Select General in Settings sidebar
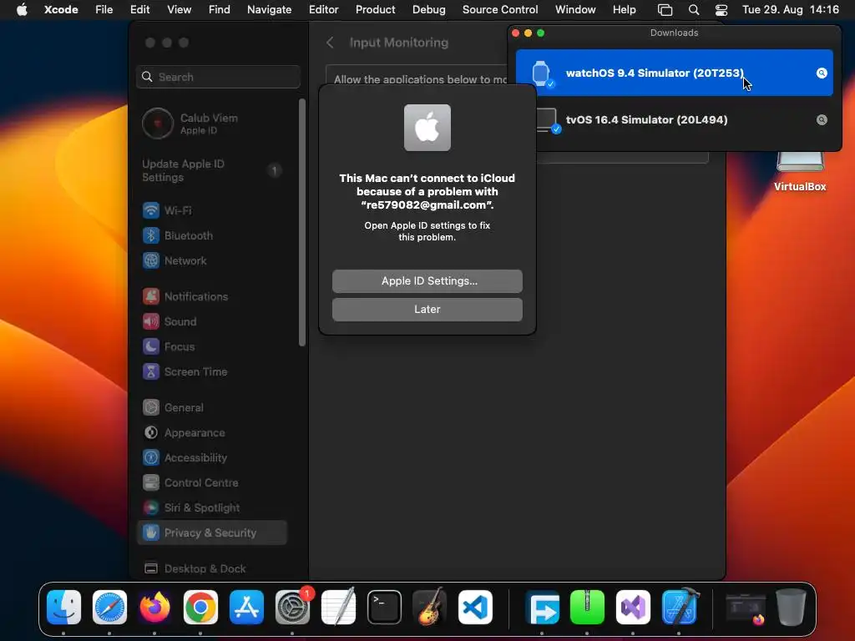855x641 pixels. tap(213, 407)
